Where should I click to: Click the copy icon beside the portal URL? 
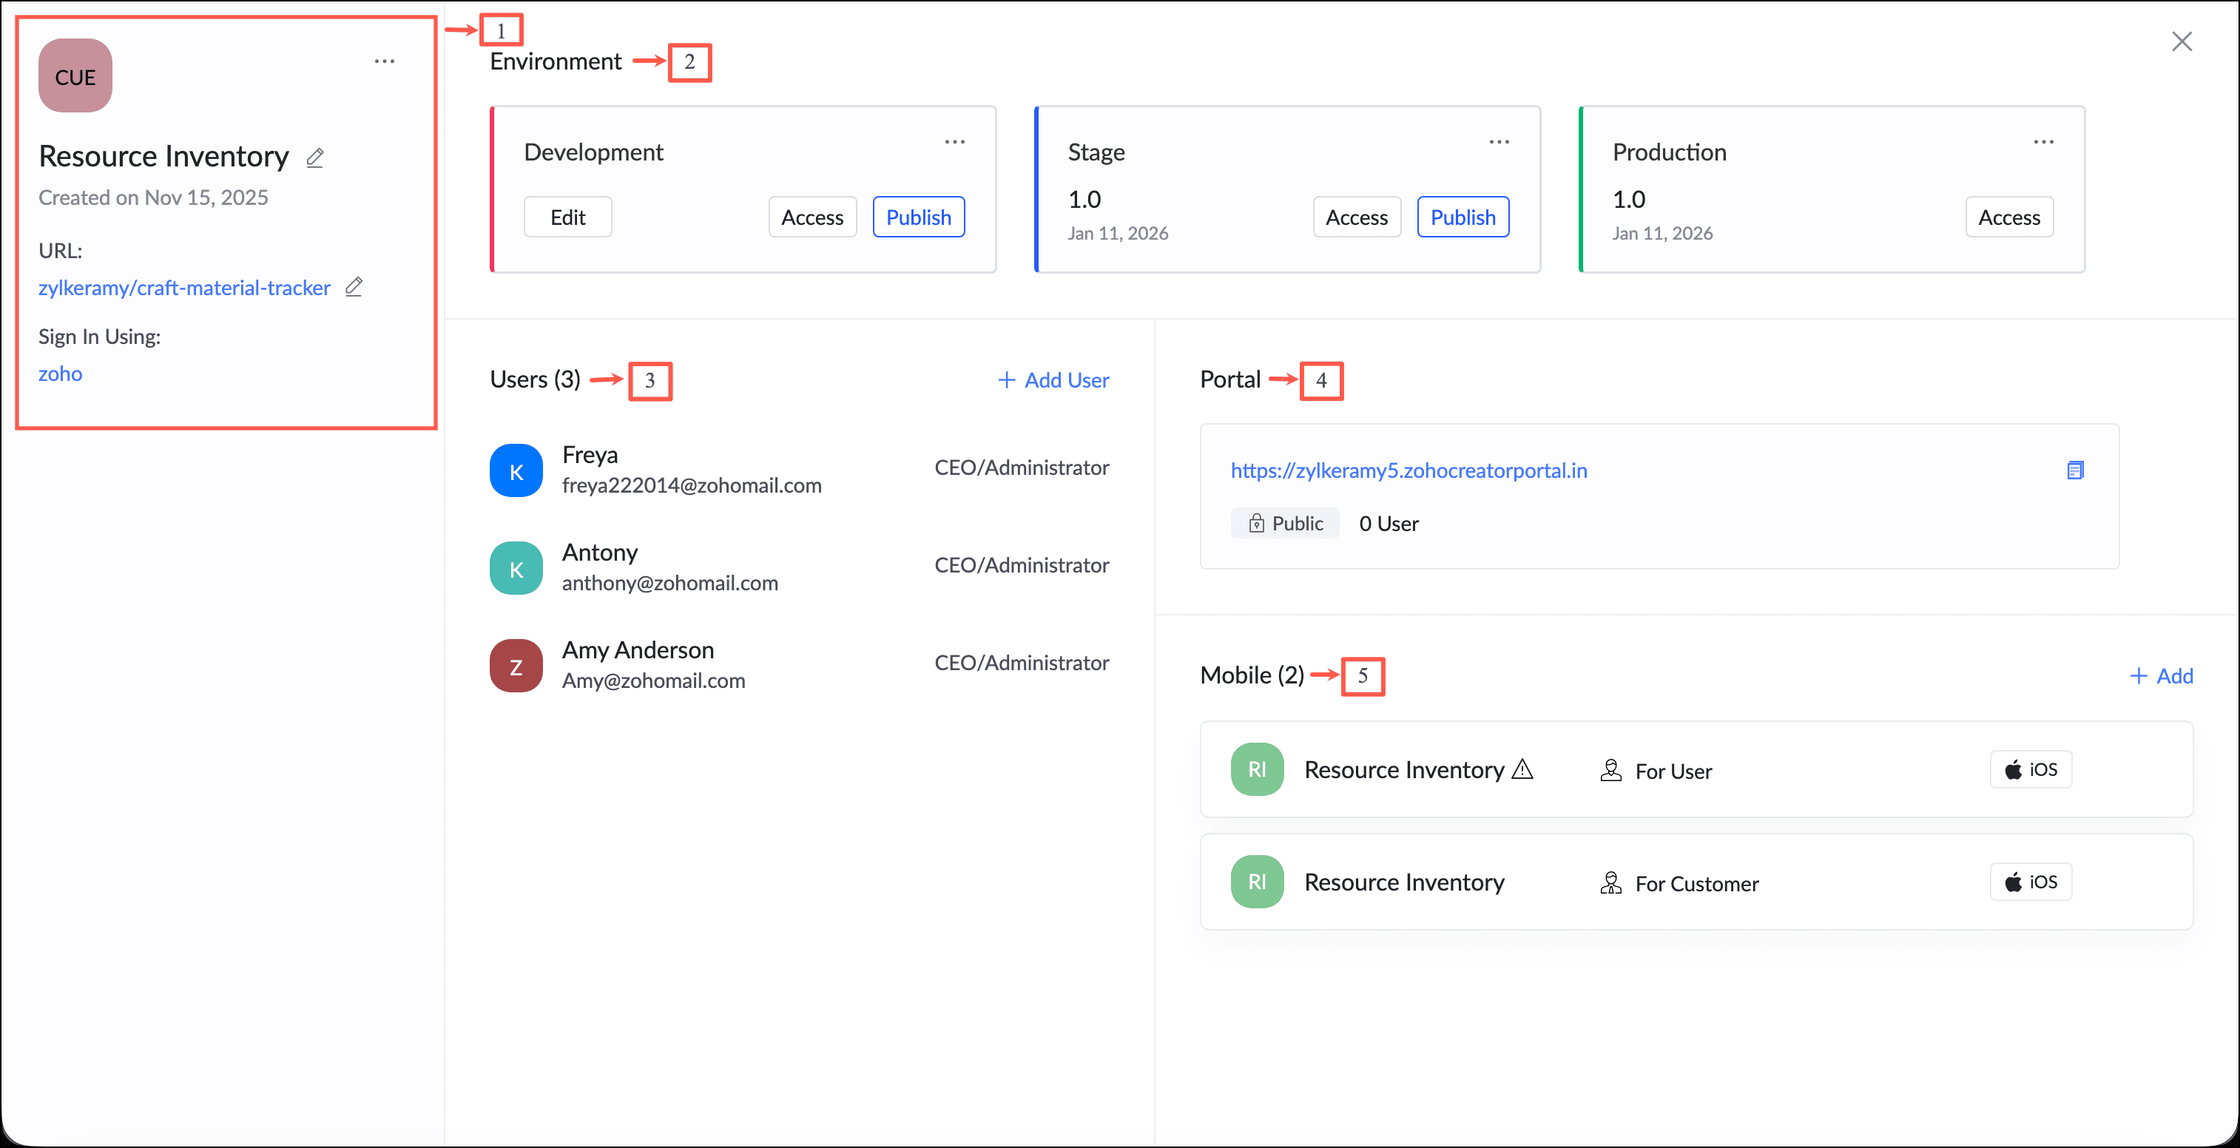click(x=2075, y=470)
